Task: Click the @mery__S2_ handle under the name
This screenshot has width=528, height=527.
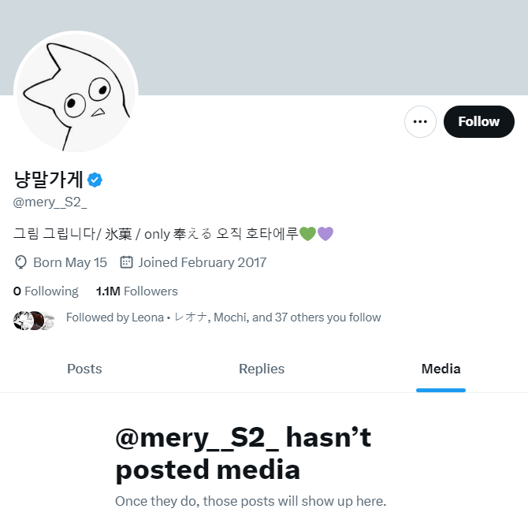Action: pos(50,202)
